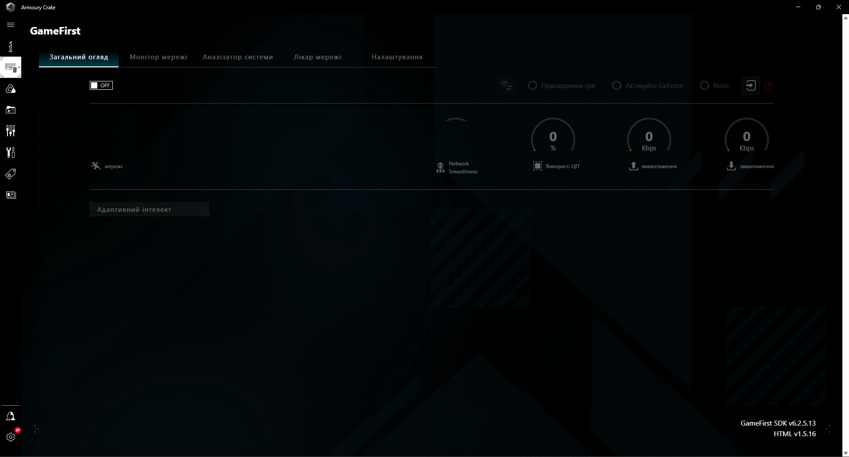The image size is (849, 457).
Task: Click the scrollbar up arrow
Action: (845, 18)
